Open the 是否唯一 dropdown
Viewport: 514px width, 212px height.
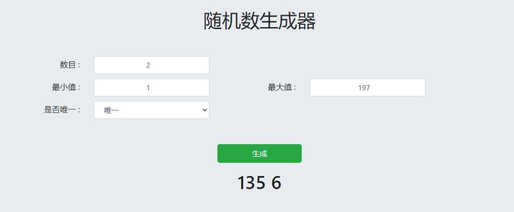pos(151,110)
